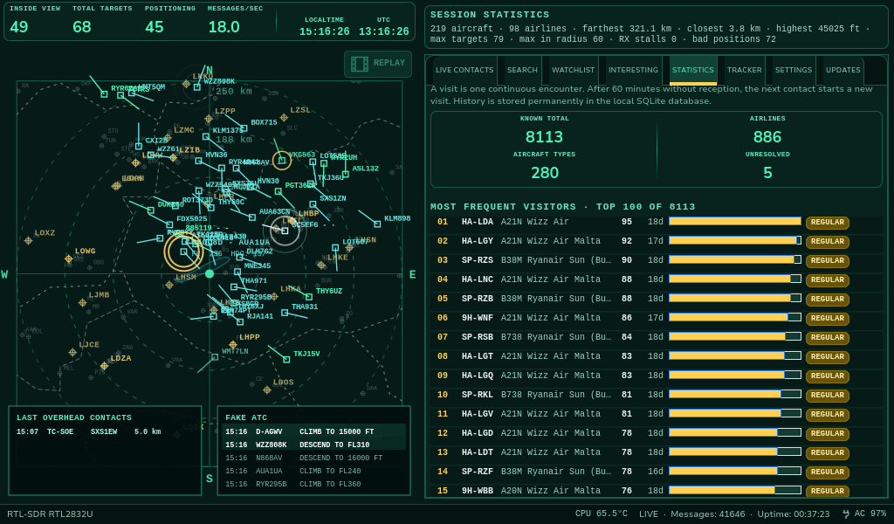Click RYR295B climb to FL360 message
The width and height of the screenshot is (894, 524).
[x=313, y=484]
